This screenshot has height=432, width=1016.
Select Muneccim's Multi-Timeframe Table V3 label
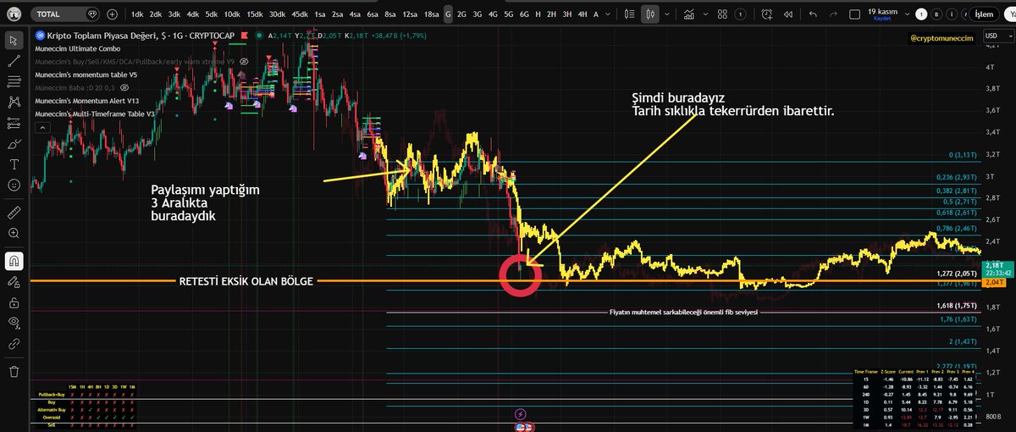click(x=95, y=114)
